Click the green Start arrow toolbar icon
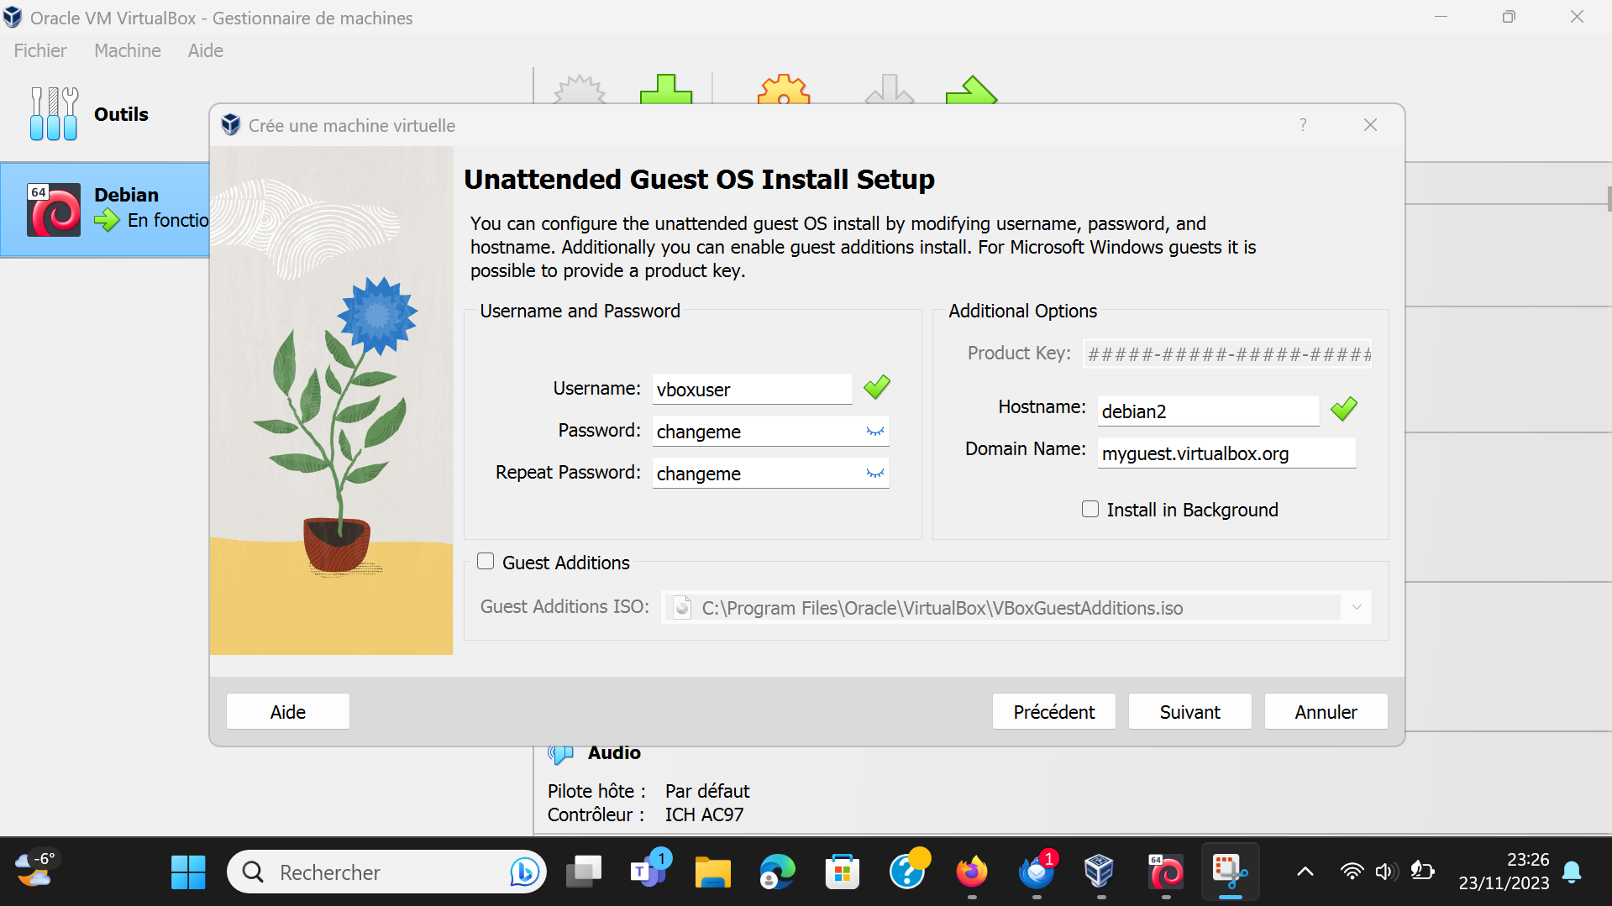This screenshot has height=906, width=1612. [971, 89]
